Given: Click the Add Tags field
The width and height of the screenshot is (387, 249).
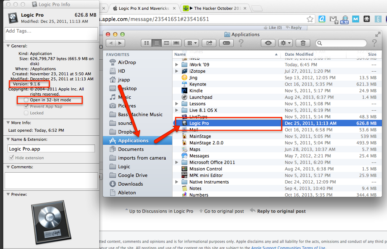Looking at the screenshot, I should [x=51, y=34].
